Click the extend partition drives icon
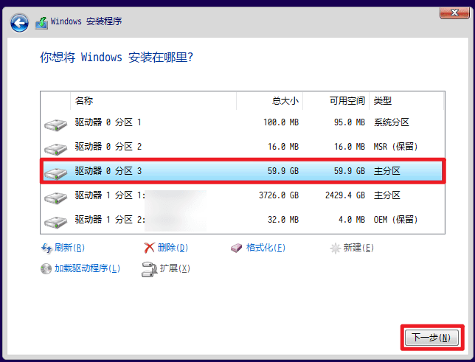The height and width of the screenshot is (362, 475). coord(149,269)
